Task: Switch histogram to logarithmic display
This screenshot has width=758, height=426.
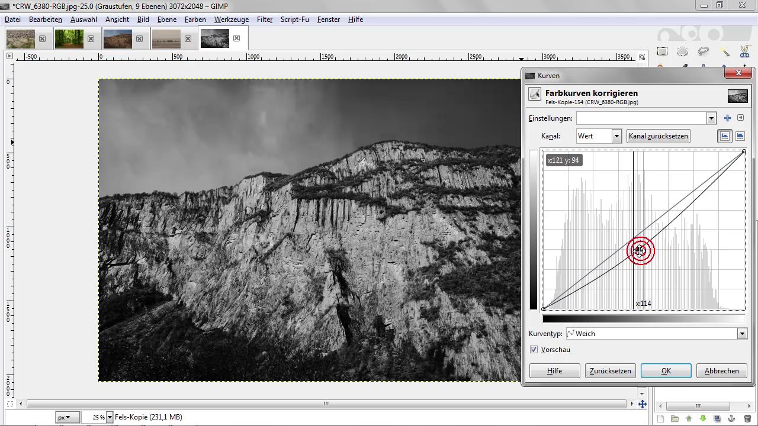Action: (740, 136)
